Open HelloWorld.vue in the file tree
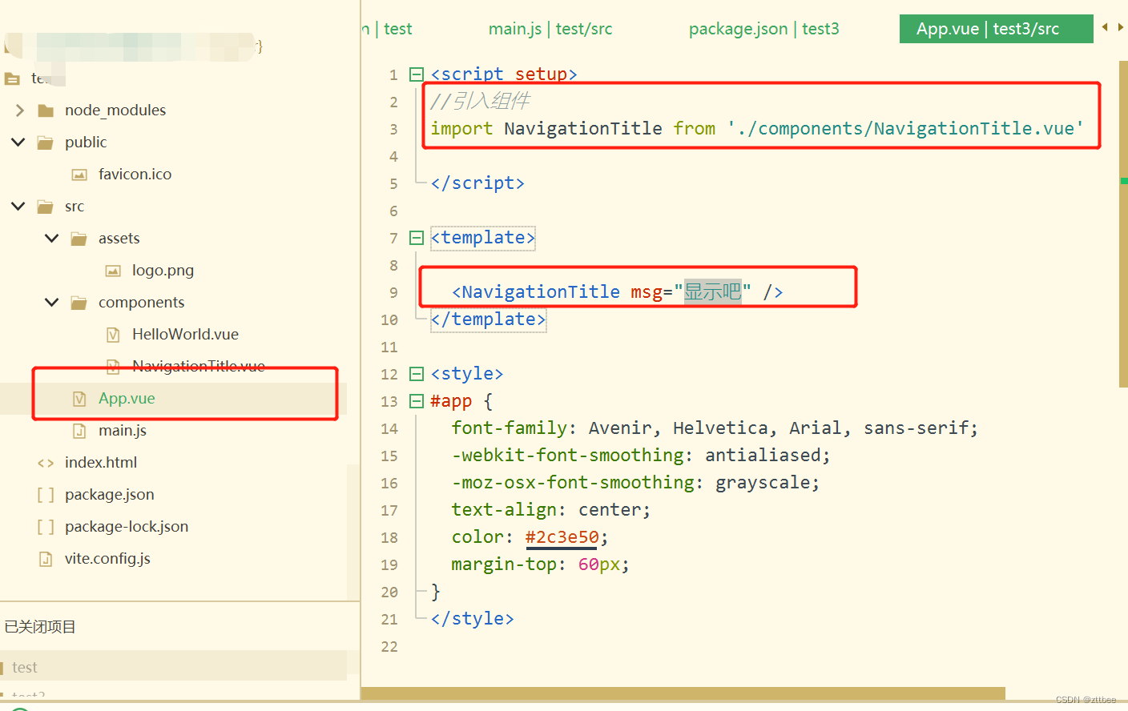This screenshot has width=1128, height=711. (185, 334)
